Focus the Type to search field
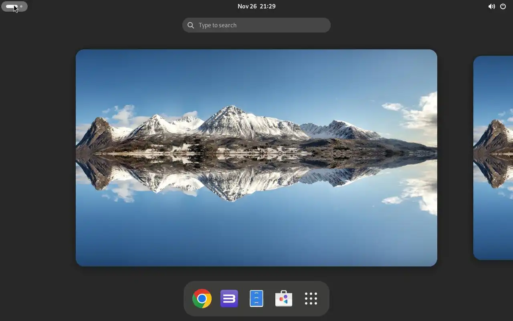This screenshot has height=321, width=513. click(x=256, y=25)
